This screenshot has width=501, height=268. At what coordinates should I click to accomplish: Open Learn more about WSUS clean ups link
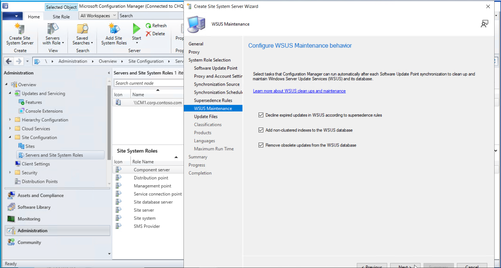[x=299, y=91]
